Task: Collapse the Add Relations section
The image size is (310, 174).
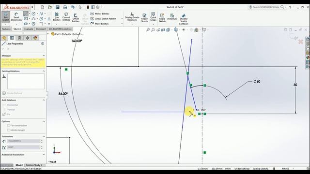Action: (44, 100)
